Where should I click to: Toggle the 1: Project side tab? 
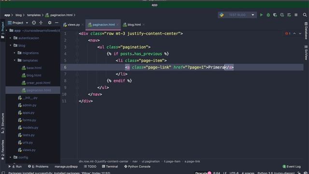(2, 30)
